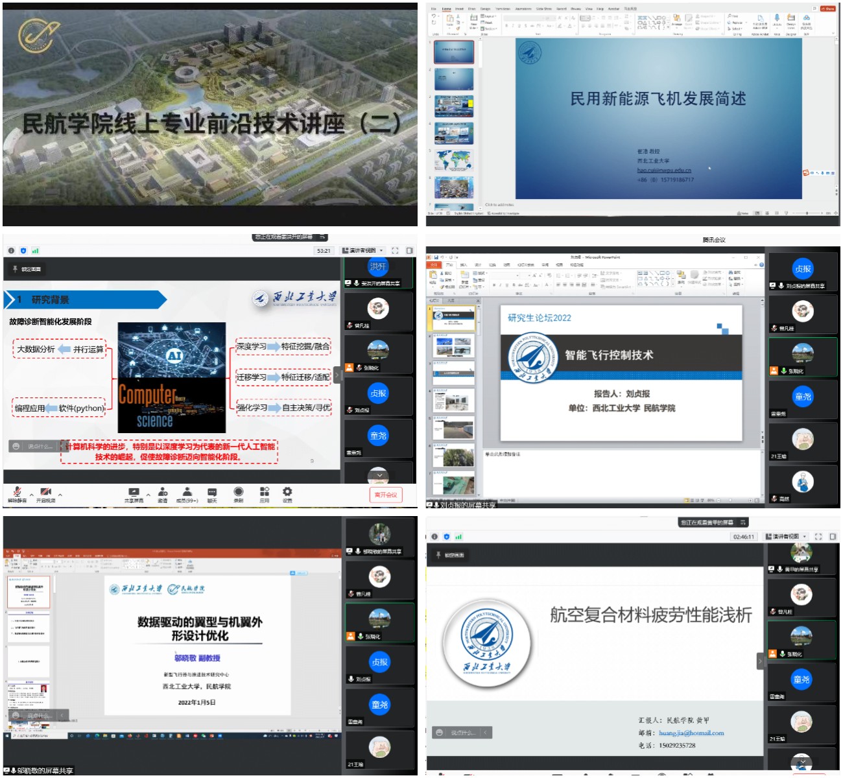Toggle sidebar panel icon beside the 02:46:11 timer
The width and height of the screenshot is (843, 778).
pyautogui.click(x=833, y=537)
